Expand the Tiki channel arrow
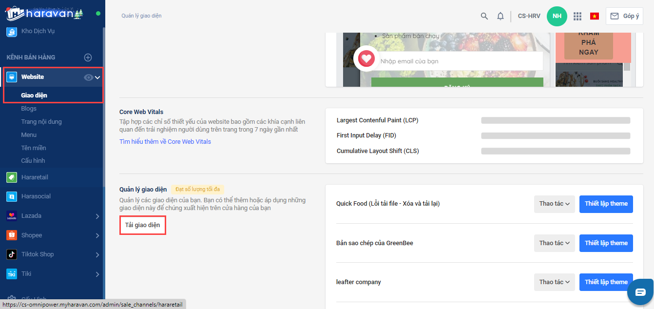The image size is (654, 309). click(97, 274)
